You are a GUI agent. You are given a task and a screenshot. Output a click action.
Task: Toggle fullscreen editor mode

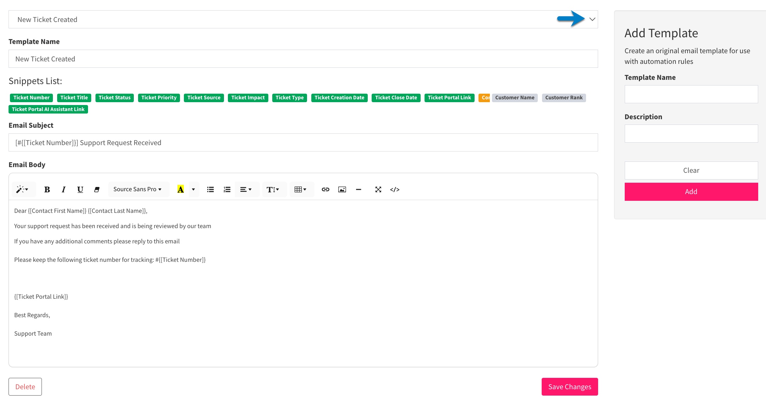pos(378,189)
